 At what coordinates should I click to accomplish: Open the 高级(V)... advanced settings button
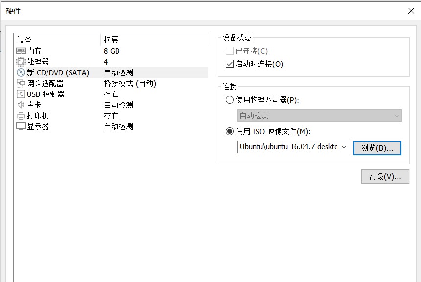385,177
